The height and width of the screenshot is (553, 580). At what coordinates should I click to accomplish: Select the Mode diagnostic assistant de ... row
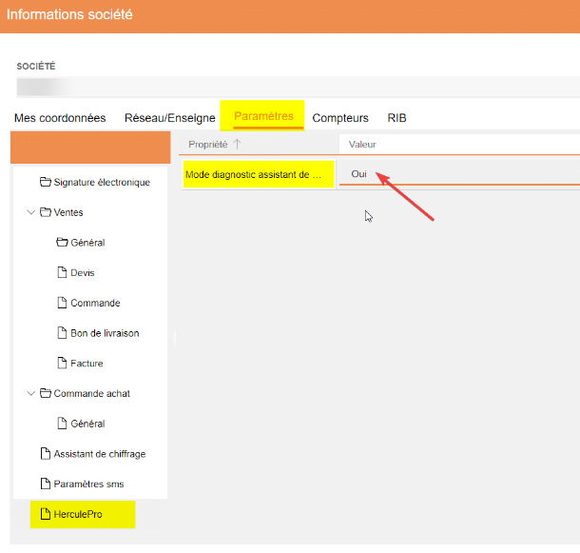pyautogui.click(x=259, y=174)
